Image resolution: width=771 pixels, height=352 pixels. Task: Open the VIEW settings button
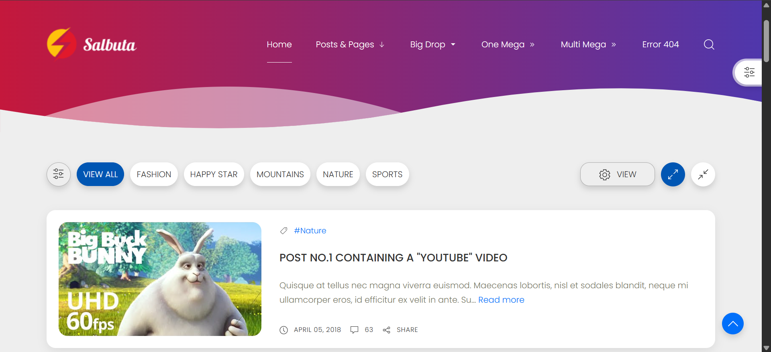pos(618,174)
